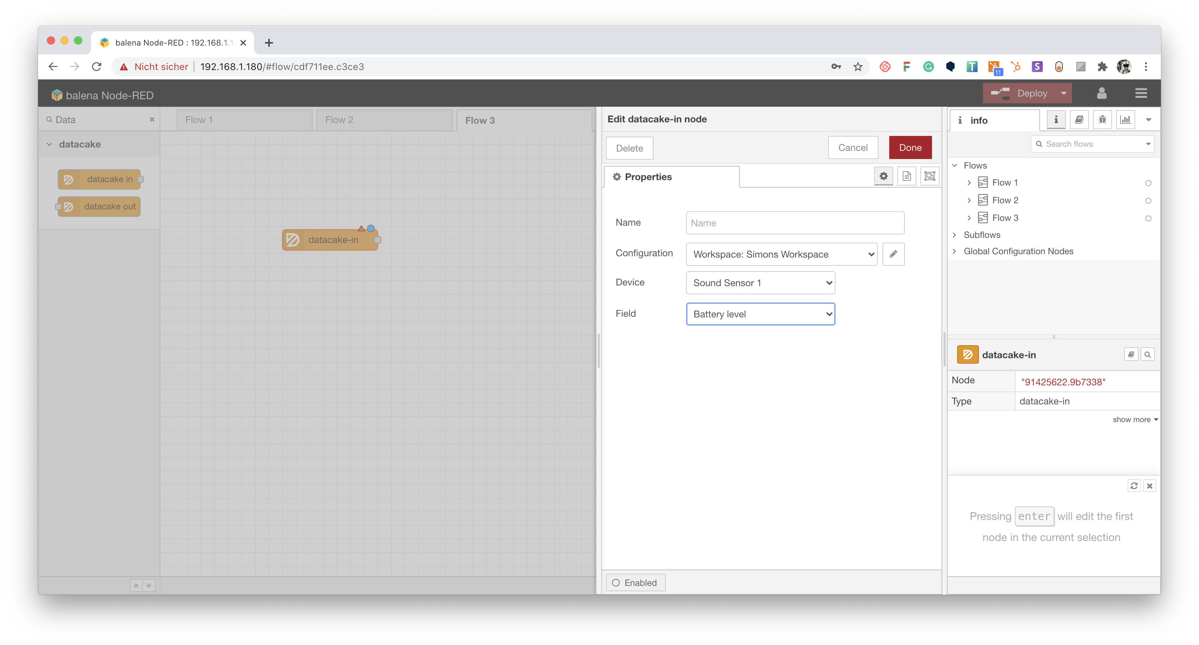The width and height of the screenshot is (1199, 645).
Task: Open the Configuration workspace dropdown
Action: (x=782, y=254)
